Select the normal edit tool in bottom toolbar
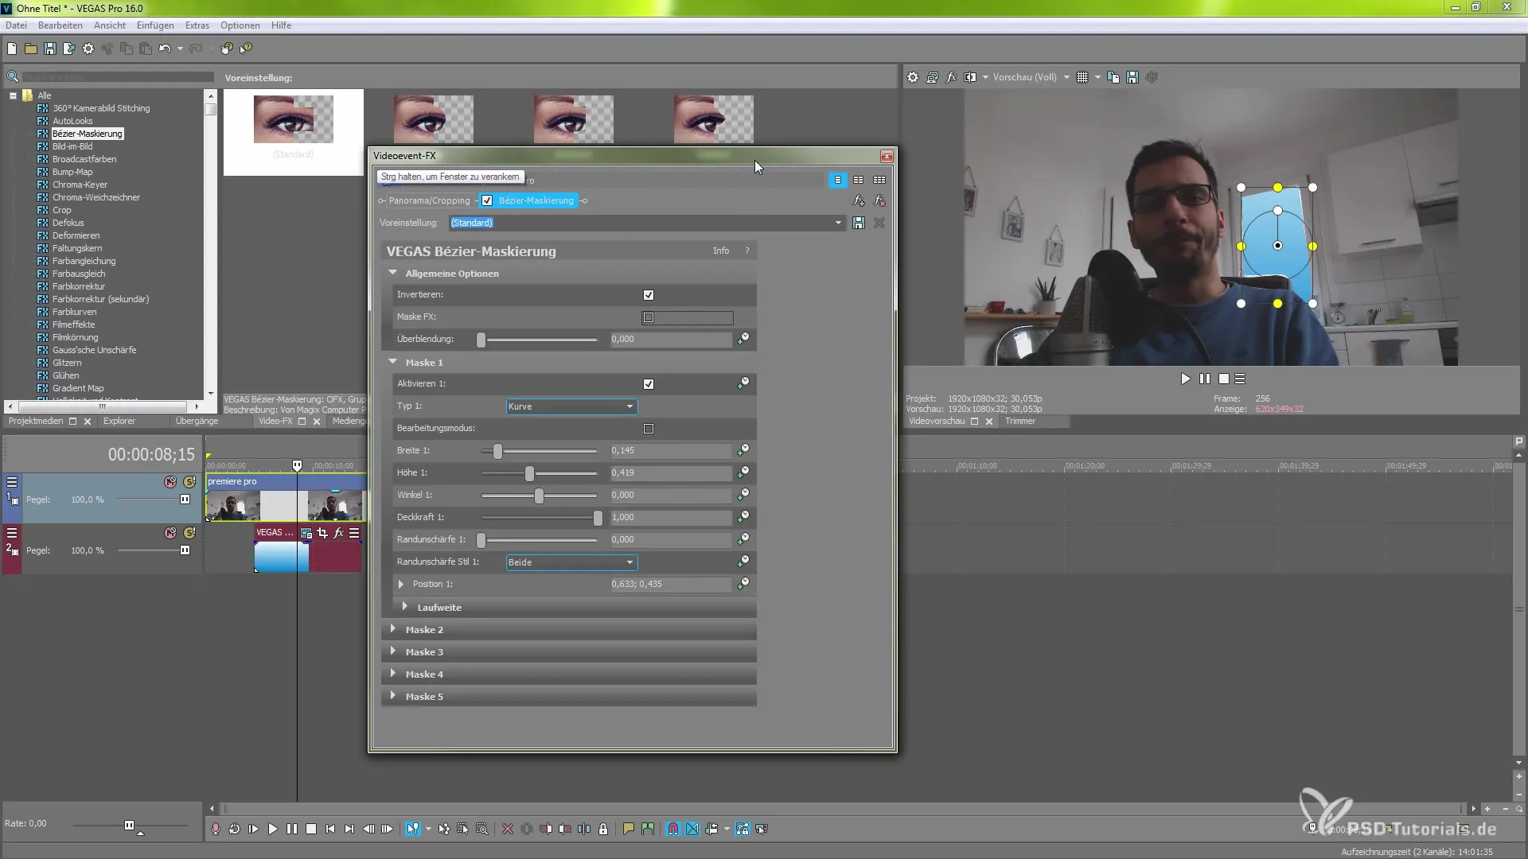The image size is (1528, 859). click(412, 829)
